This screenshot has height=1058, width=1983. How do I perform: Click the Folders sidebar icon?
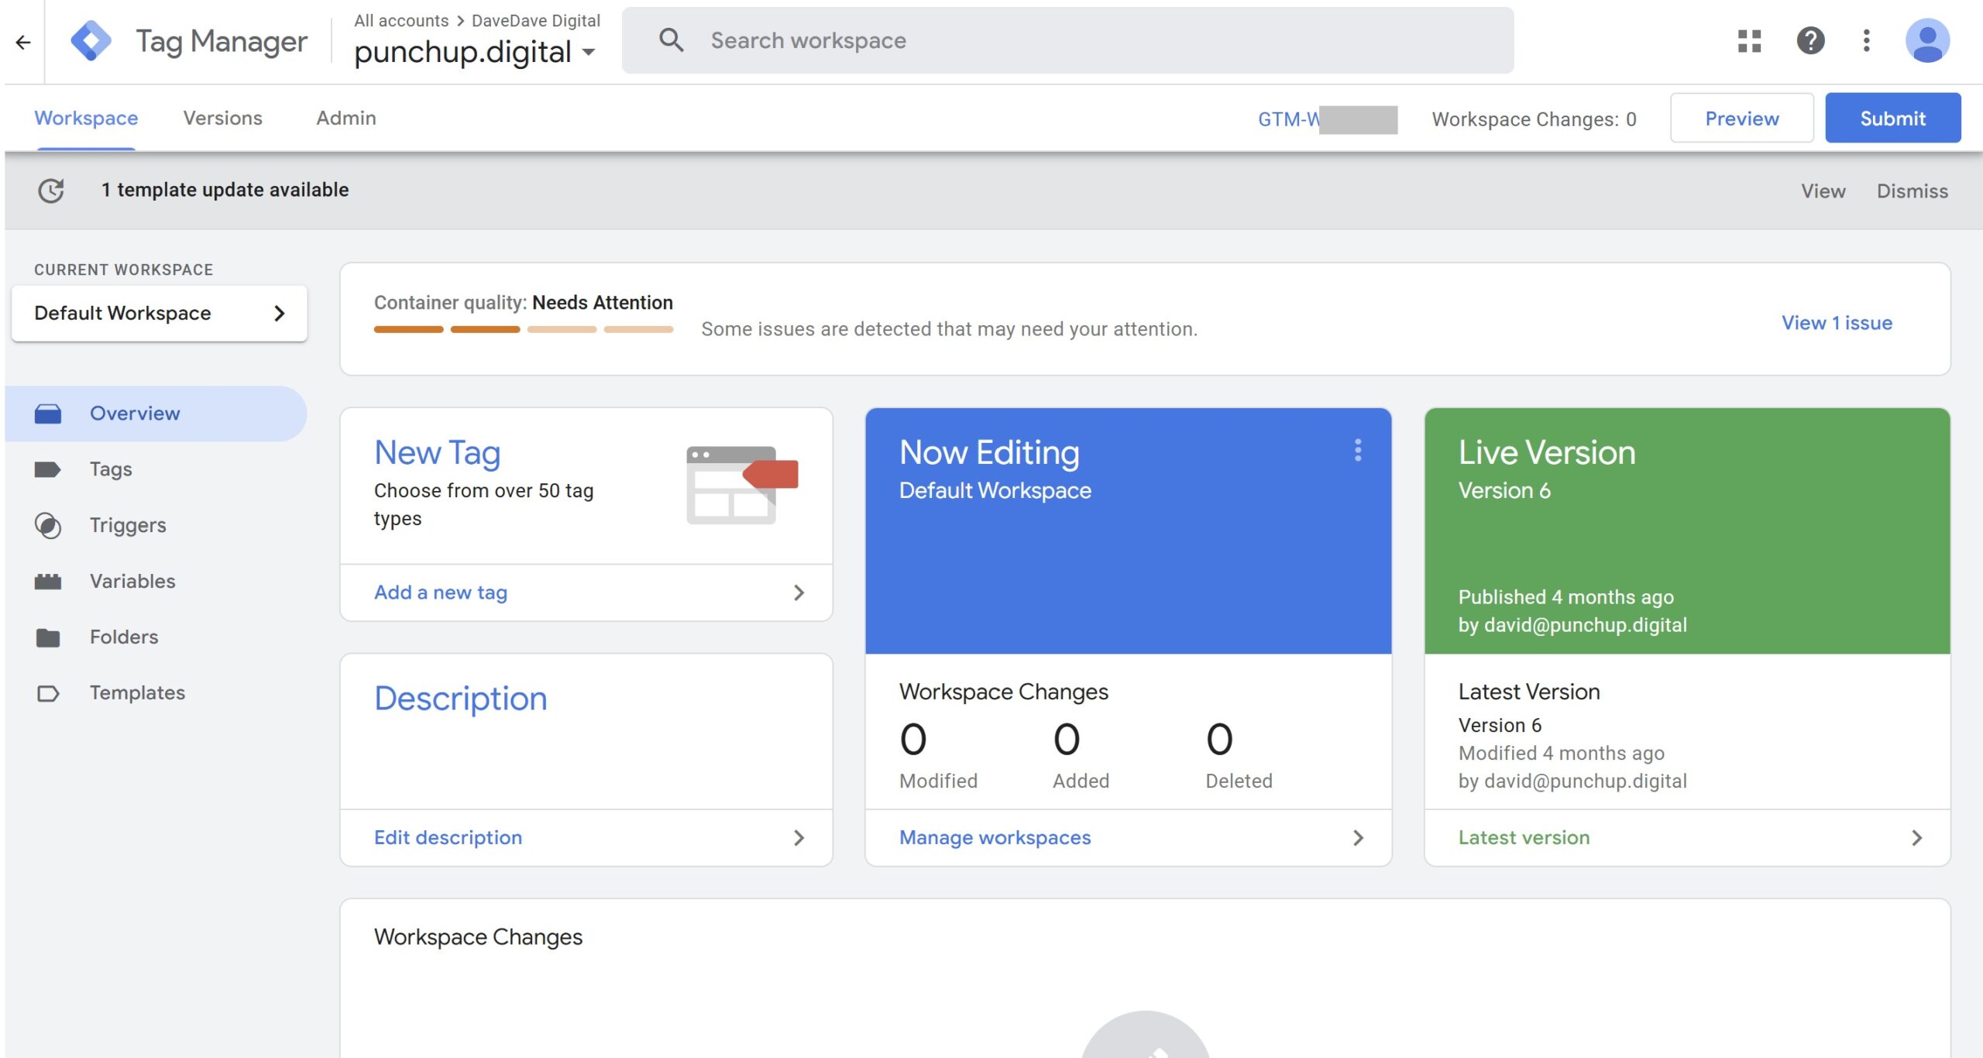[48, 637]
